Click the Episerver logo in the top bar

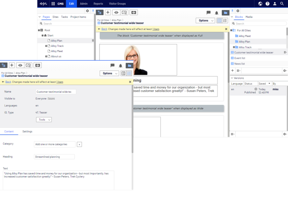point(43,4)
